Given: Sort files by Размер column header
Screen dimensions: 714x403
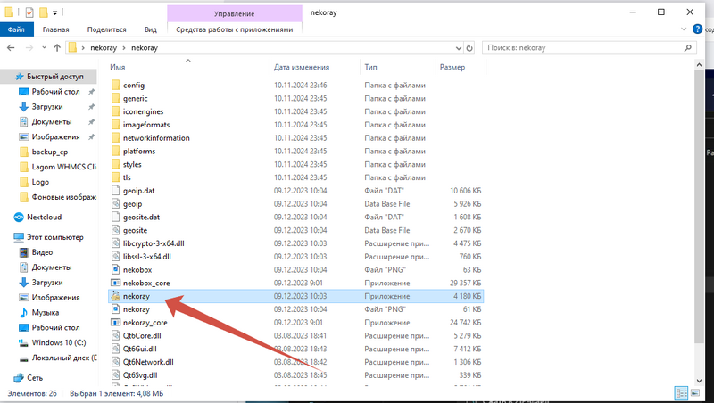Looking at the screenshot, I should 452,67.
